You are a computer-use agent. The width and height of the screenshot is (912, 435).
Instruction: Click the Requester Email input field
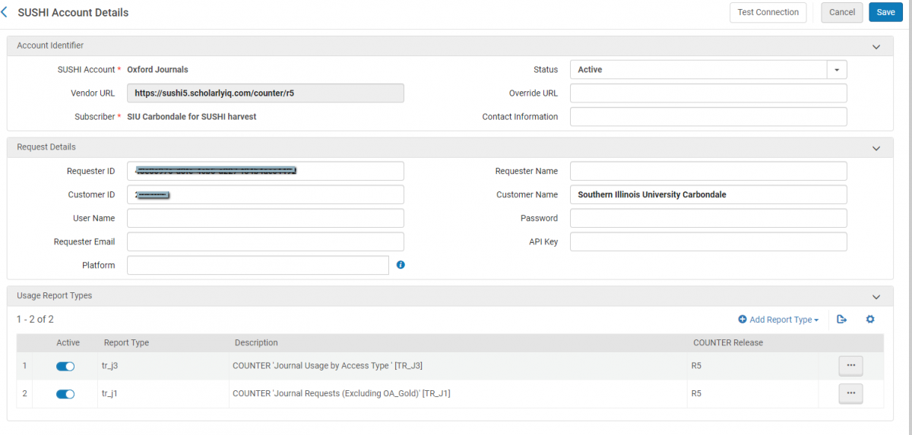pyautogui.click(x=265, y=242)
